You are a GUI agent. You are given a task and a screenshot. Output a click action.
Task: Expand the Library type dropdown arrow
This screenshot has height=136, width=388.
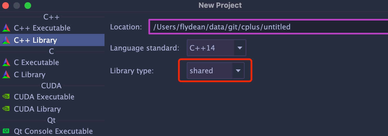pos(238,71)
